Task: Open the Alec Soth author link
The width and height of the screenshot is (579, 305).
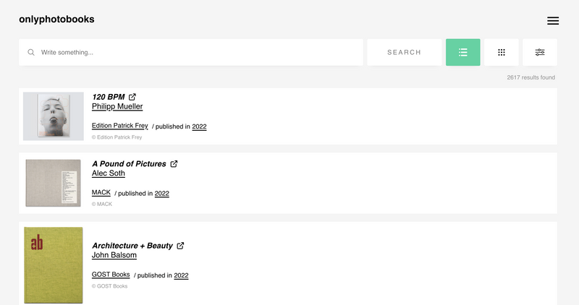Action: point(108,173)
